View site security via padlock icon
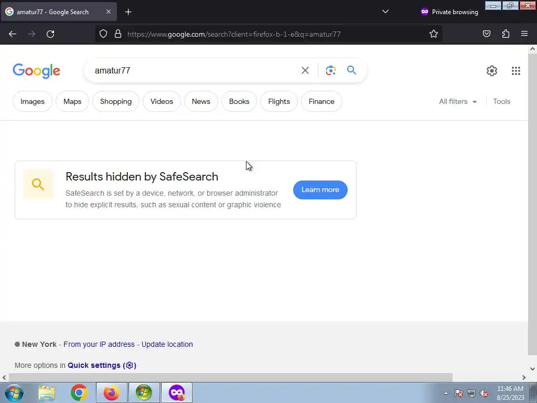This screenshot has width=537, height=403. [118, 34]
